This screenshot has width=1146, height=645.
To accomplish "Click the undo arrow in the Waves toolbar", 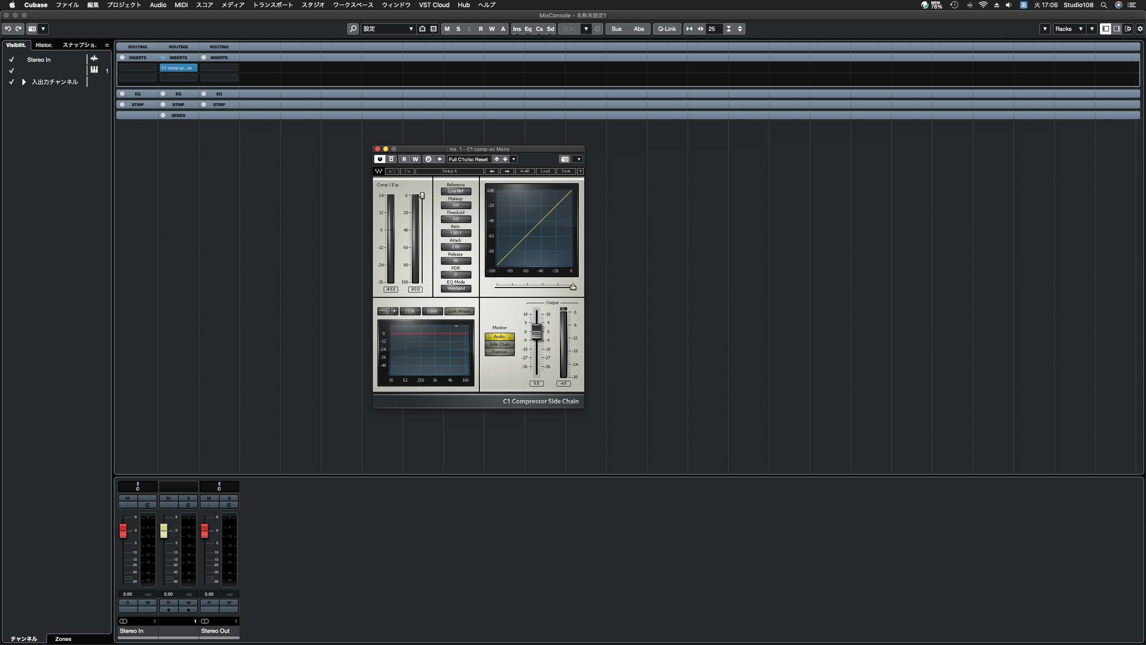I will click(391, 171).
